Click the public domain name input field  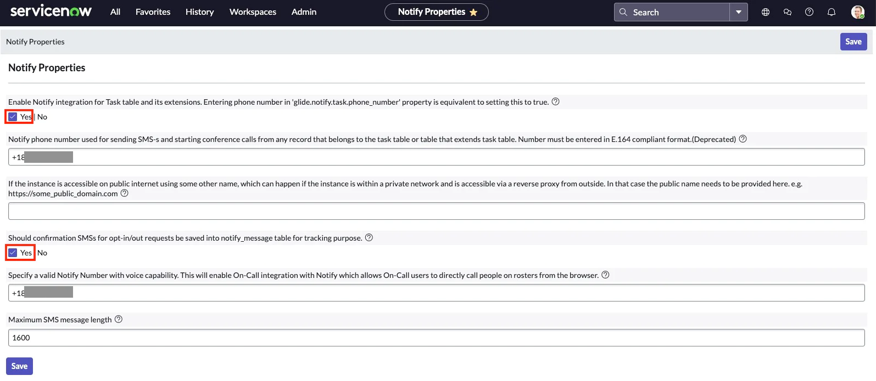pos(437,211)
